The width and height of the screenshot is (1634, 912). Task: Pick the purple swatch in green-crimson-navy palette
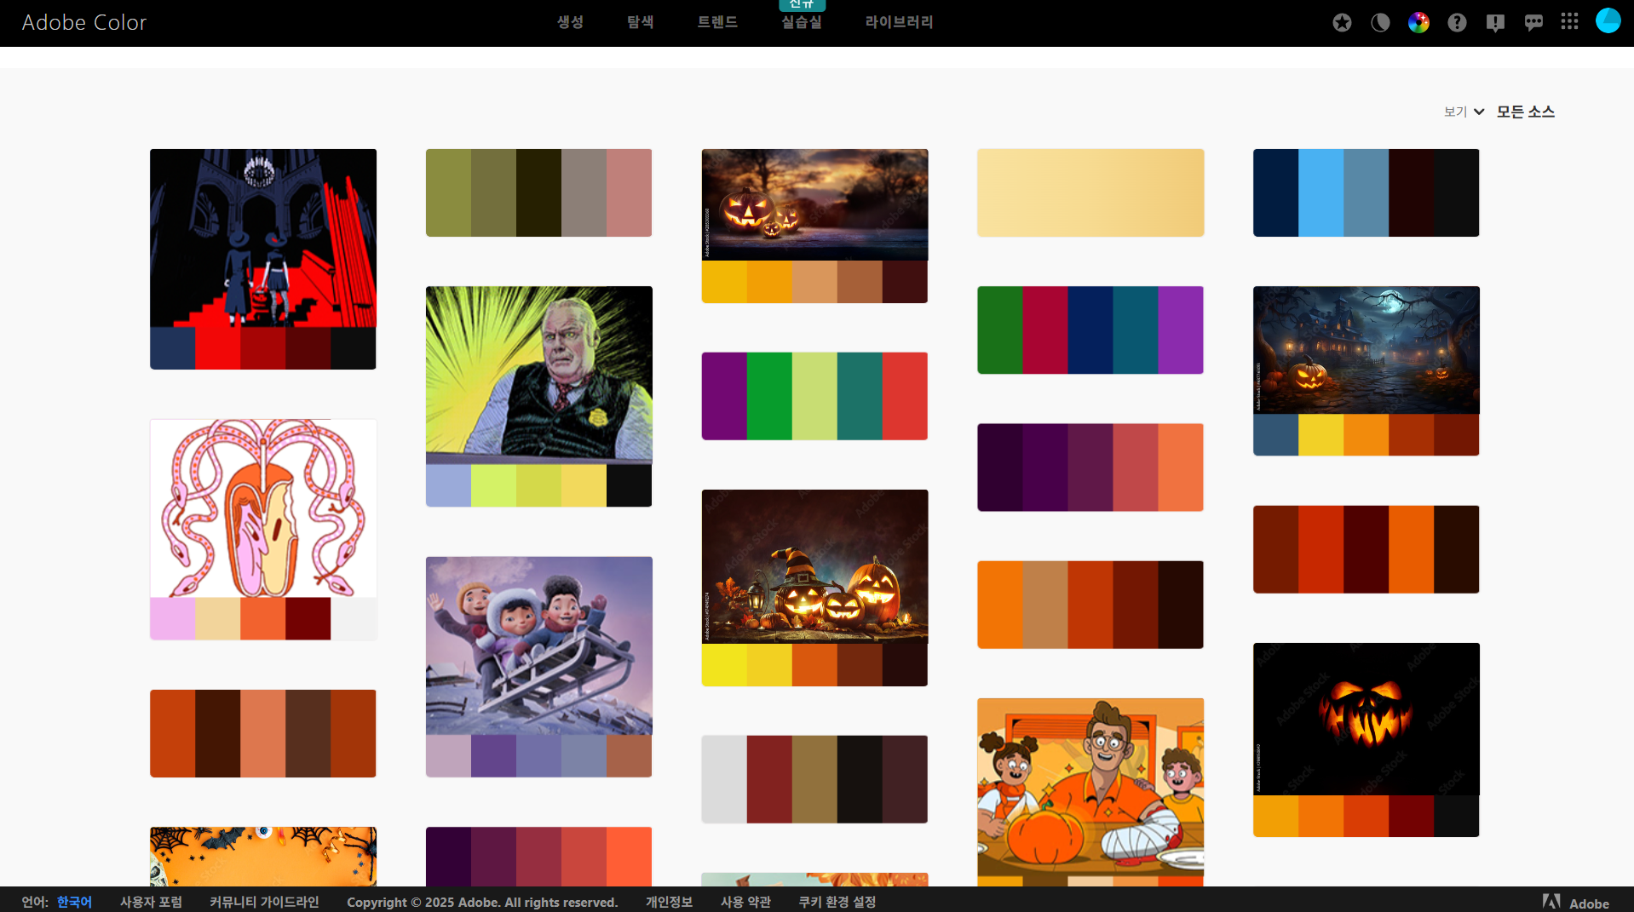pos(1181,330)
